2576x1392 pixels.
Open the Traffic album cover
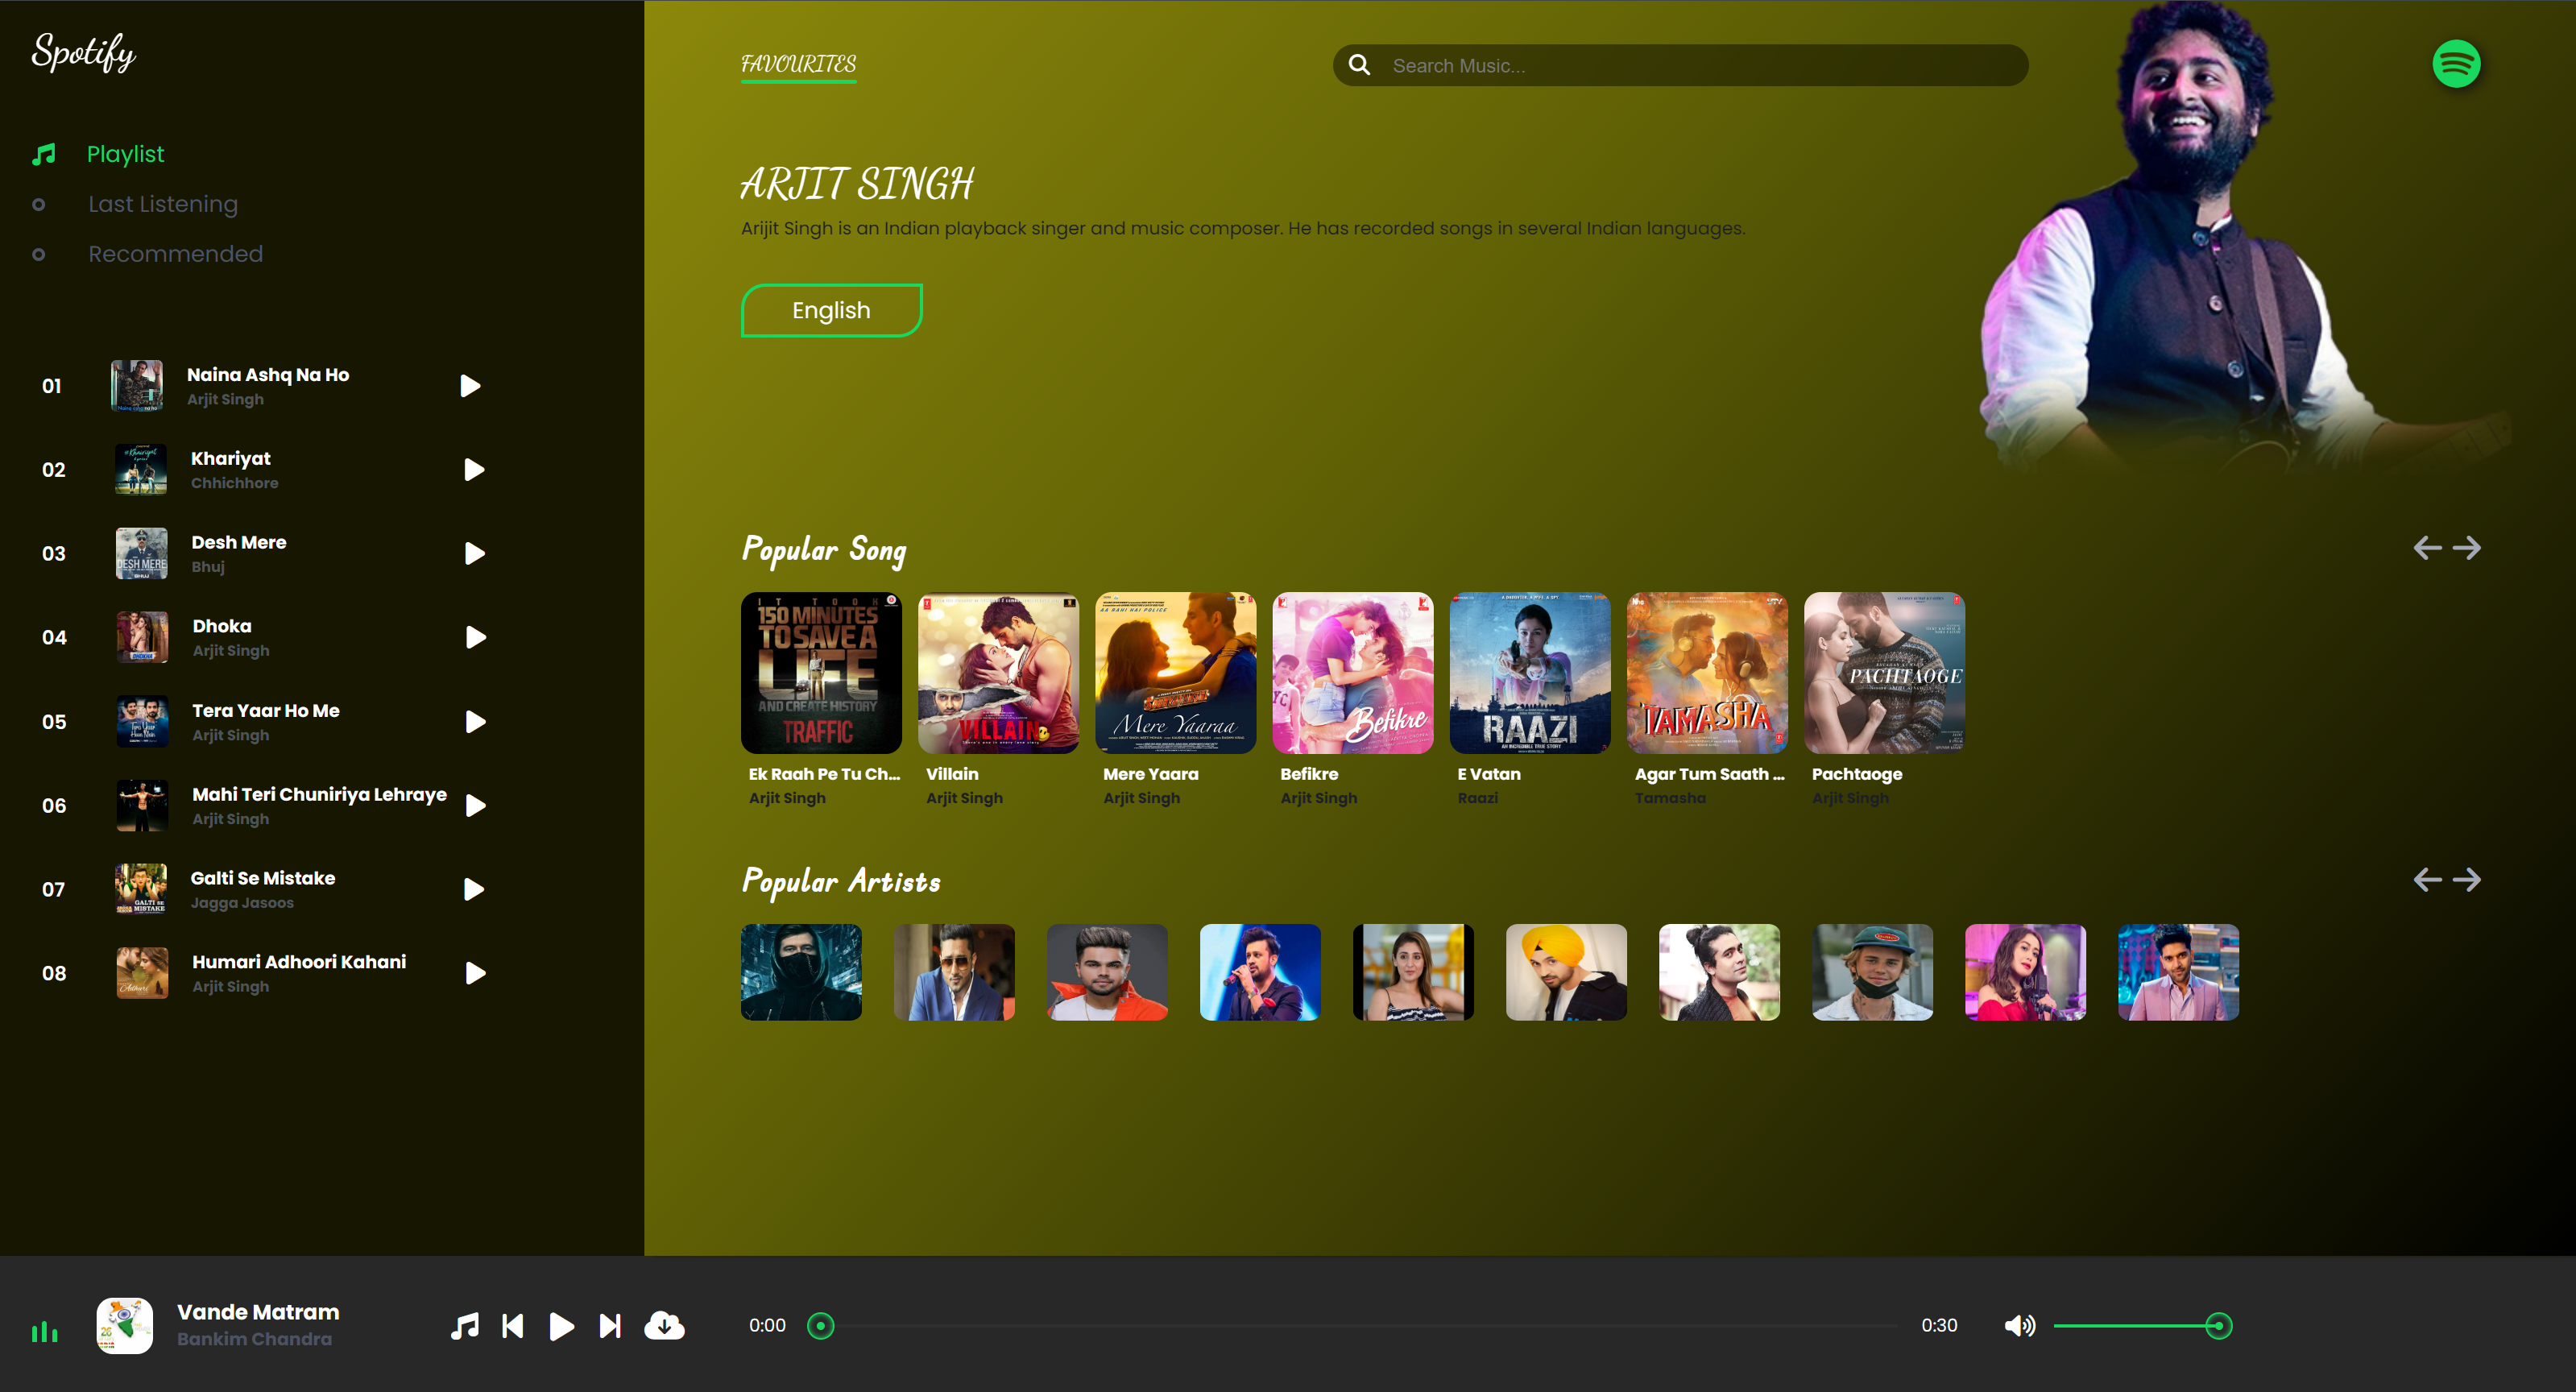(821, 673)
